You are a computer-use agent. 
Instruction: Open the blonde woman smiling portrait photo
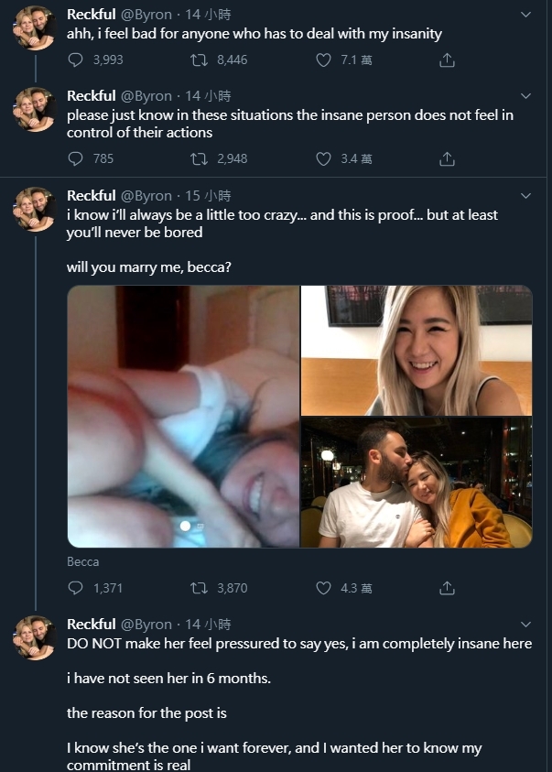[x=417, y=350]
